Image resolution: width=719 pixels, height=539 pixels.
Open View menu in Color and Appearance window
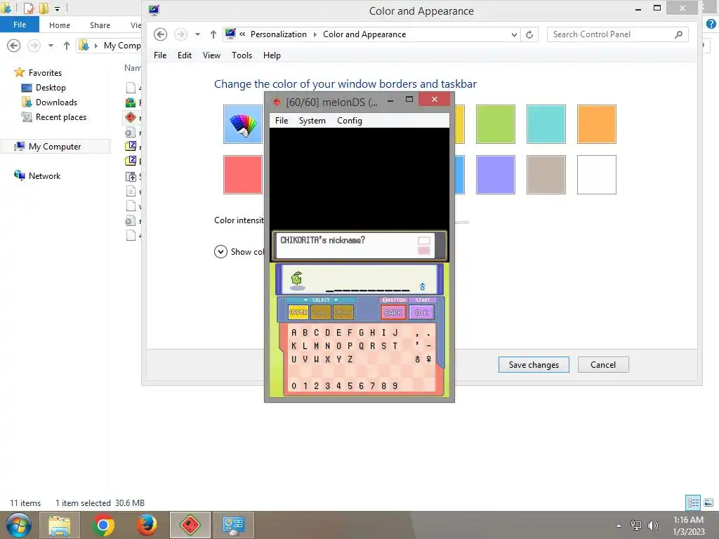tap(211, 55)
